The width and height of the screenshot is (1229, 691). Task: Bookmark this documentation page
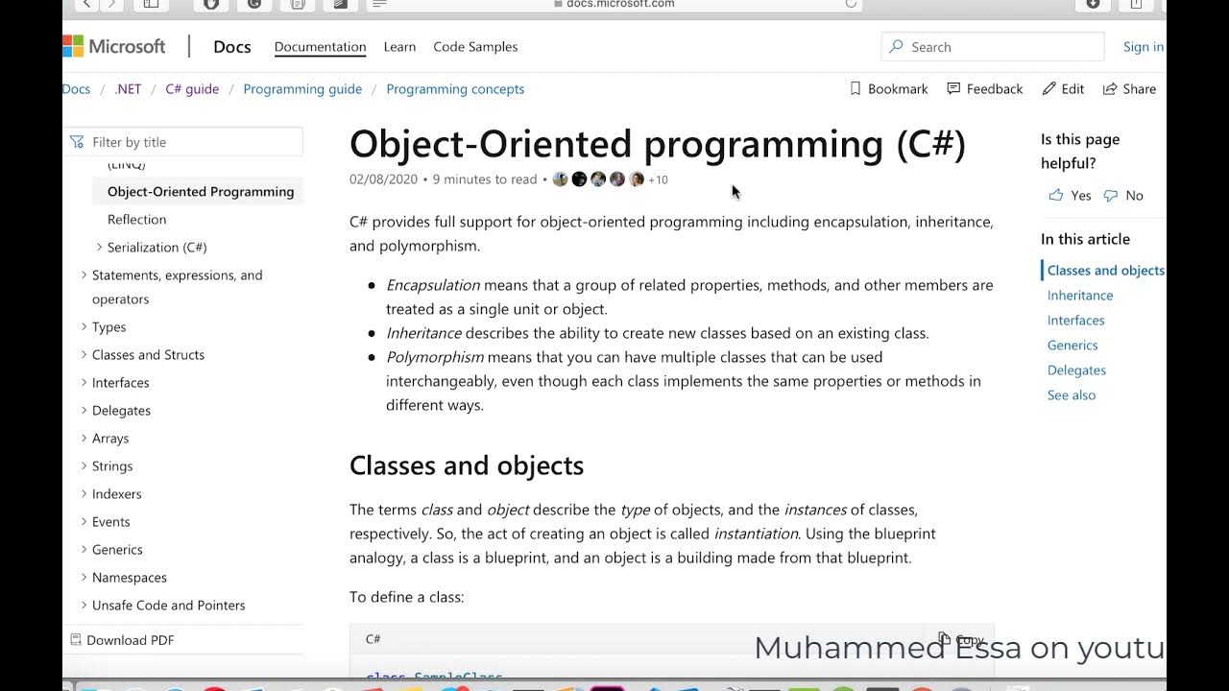(x=889, y=88)
